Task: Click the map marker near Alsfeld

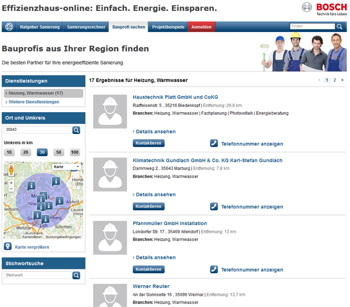Action: tap(59, 201)
